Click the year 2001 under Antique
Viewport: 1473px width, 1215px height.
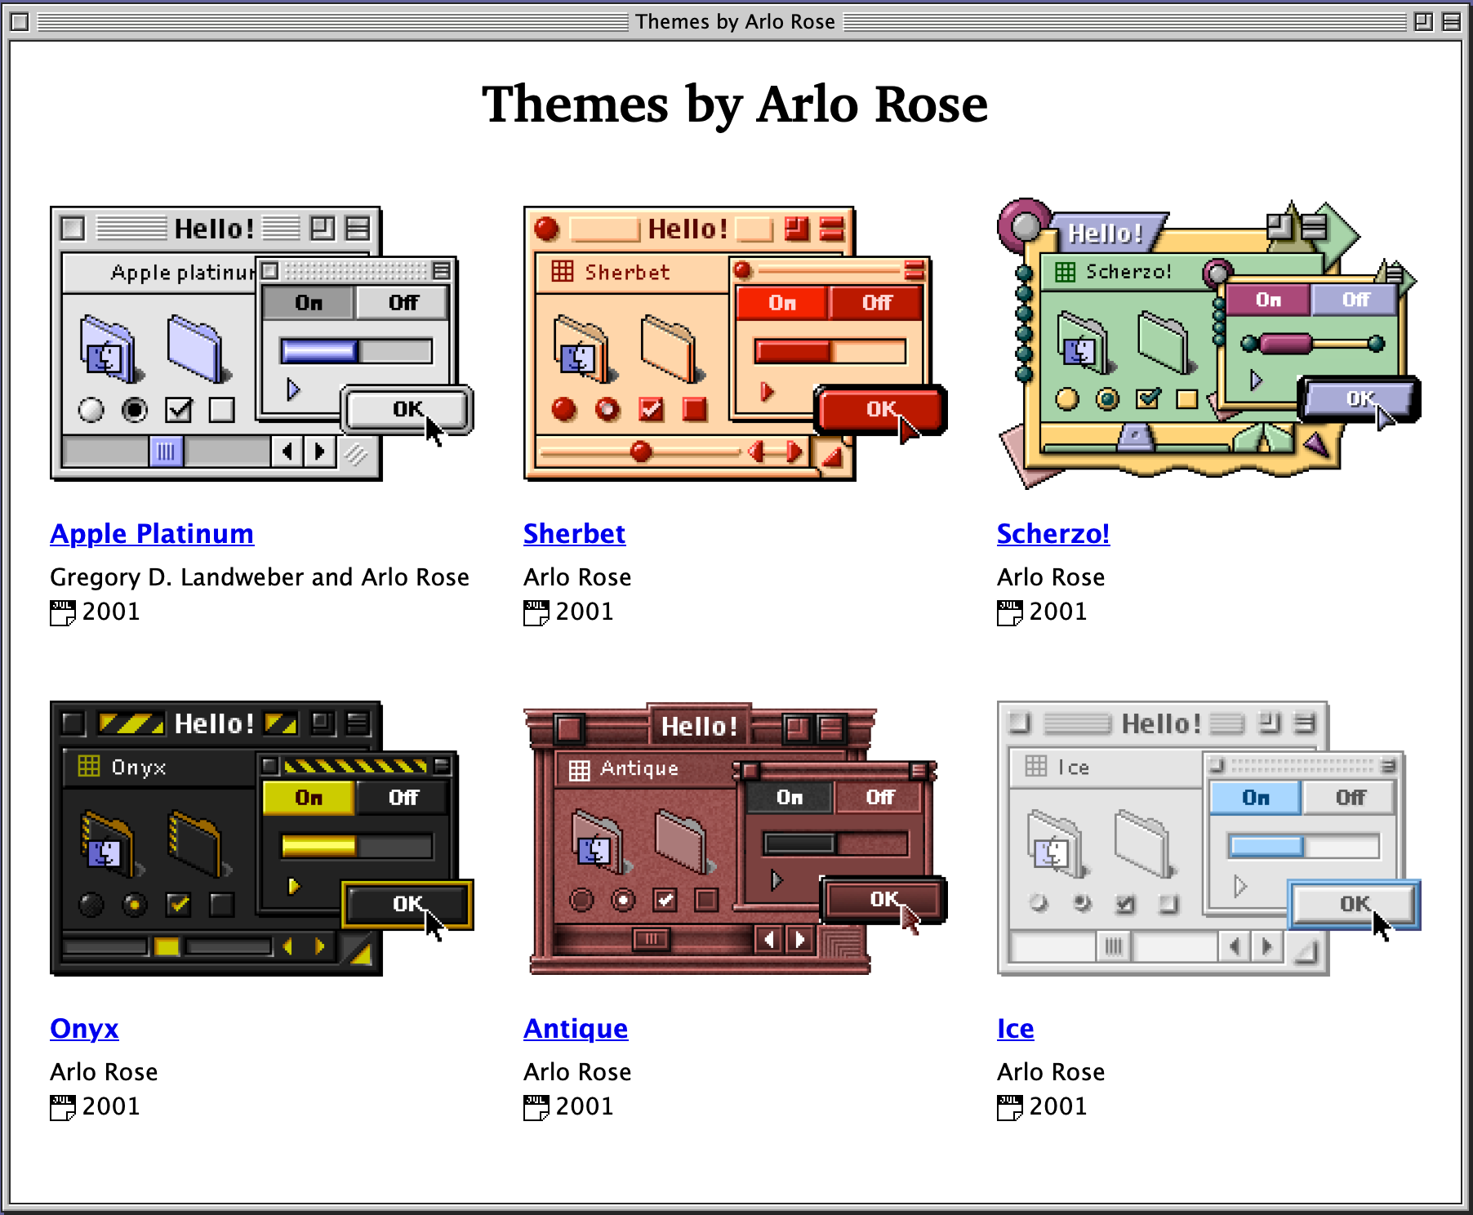point(585,1106)
